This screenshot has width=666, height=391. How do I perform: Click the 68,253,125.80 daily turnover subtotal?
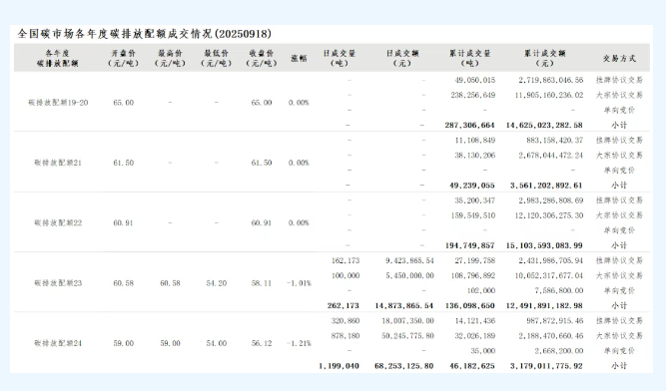404,366
